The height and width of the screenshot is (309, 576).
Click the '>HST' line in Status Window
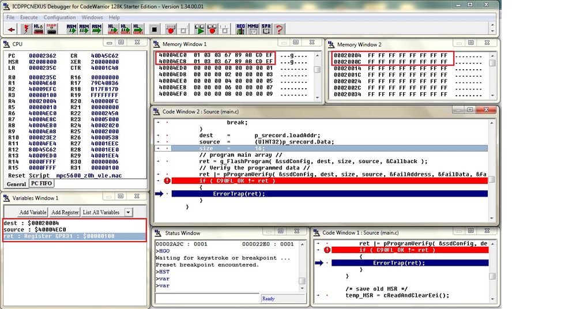tap(163, 272)
